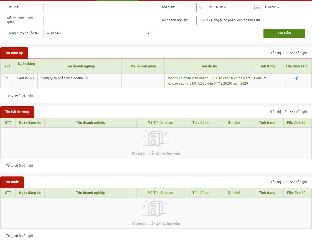
Task: Click Công ty cổ phần kinh doanh F88 cell
Action: click(x=65, y=78)
